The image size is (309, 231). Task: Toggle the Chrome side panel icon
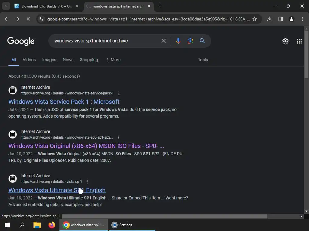coord(281,19)
